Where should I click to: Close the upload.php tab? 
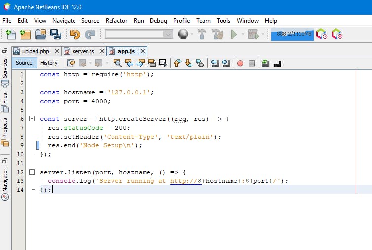[57, 51]
